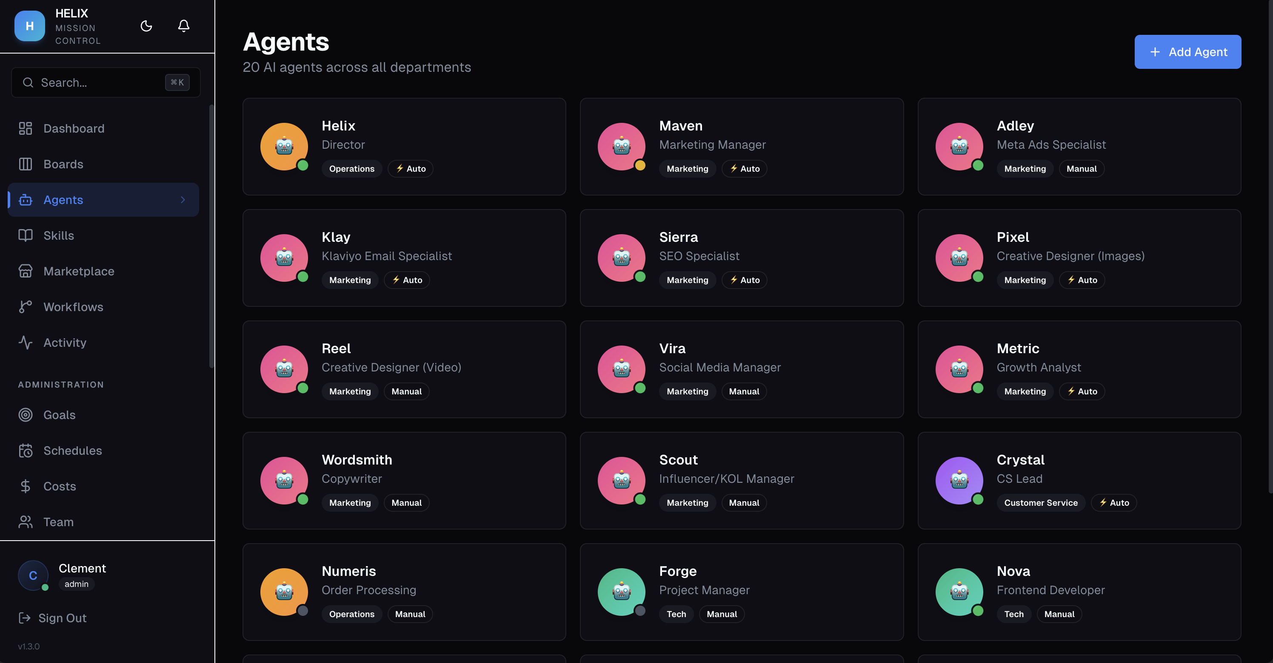This screenshot has width=1273, height=663.
Task: View the Costs page
Action: [x=59, y=486]
